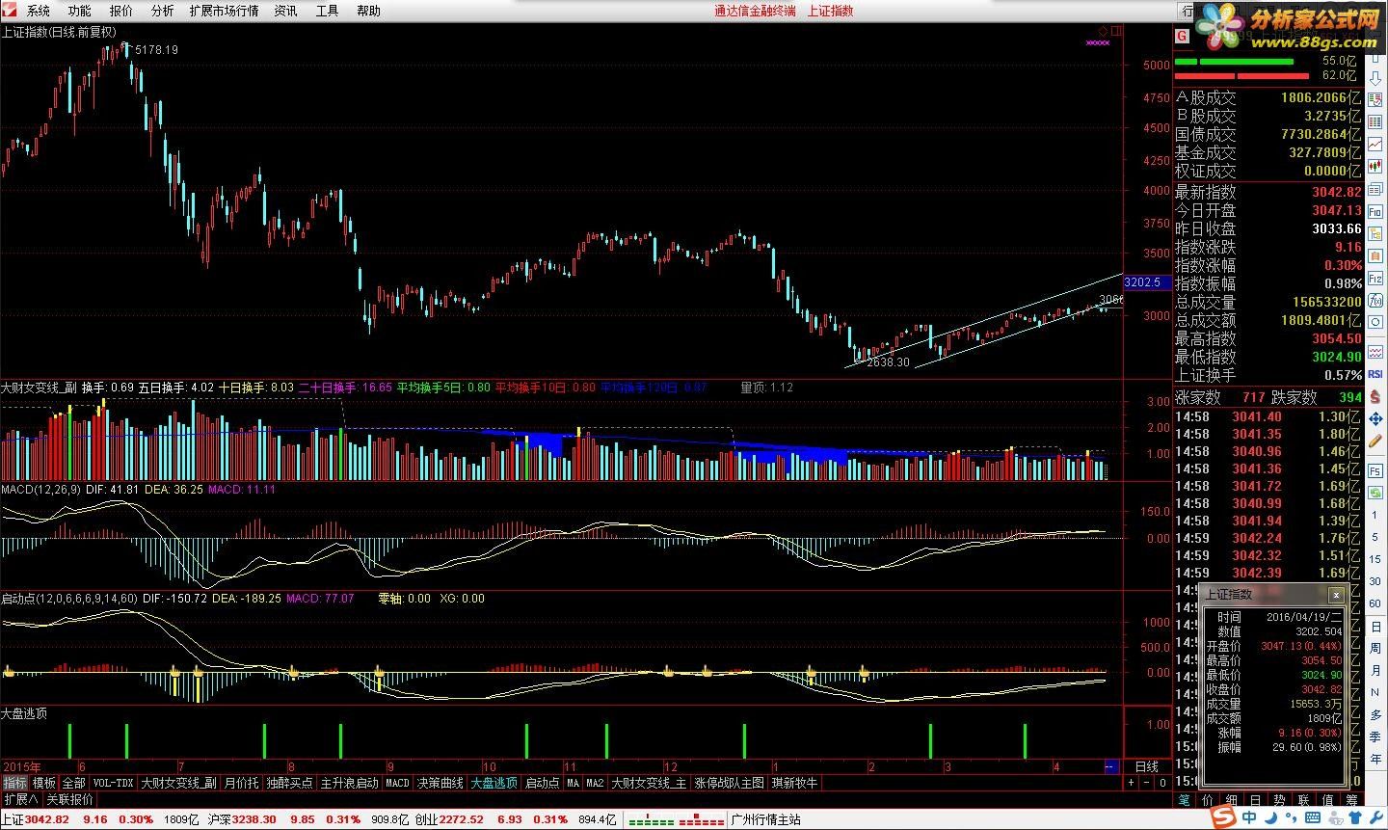Select the RSI indicator icon
The width and height of the screenshot is (1388, 830).
click(x=1375, y=374)
